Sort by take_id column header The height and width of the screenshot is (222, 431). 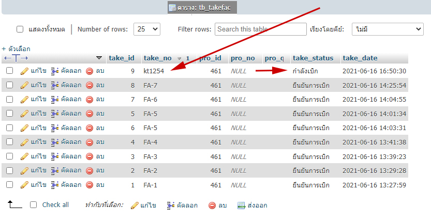click(x=122, y=58)
